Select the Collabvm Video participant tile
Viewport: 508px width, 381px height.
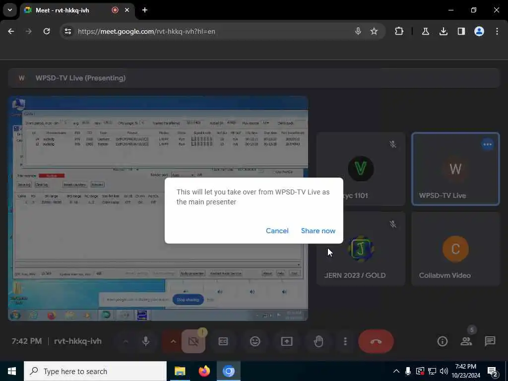point(455,249)
